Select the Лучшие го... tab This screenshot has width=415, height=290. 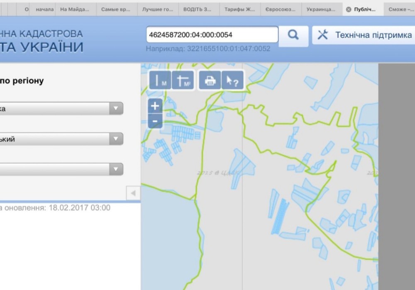click(x=158, y=10)
